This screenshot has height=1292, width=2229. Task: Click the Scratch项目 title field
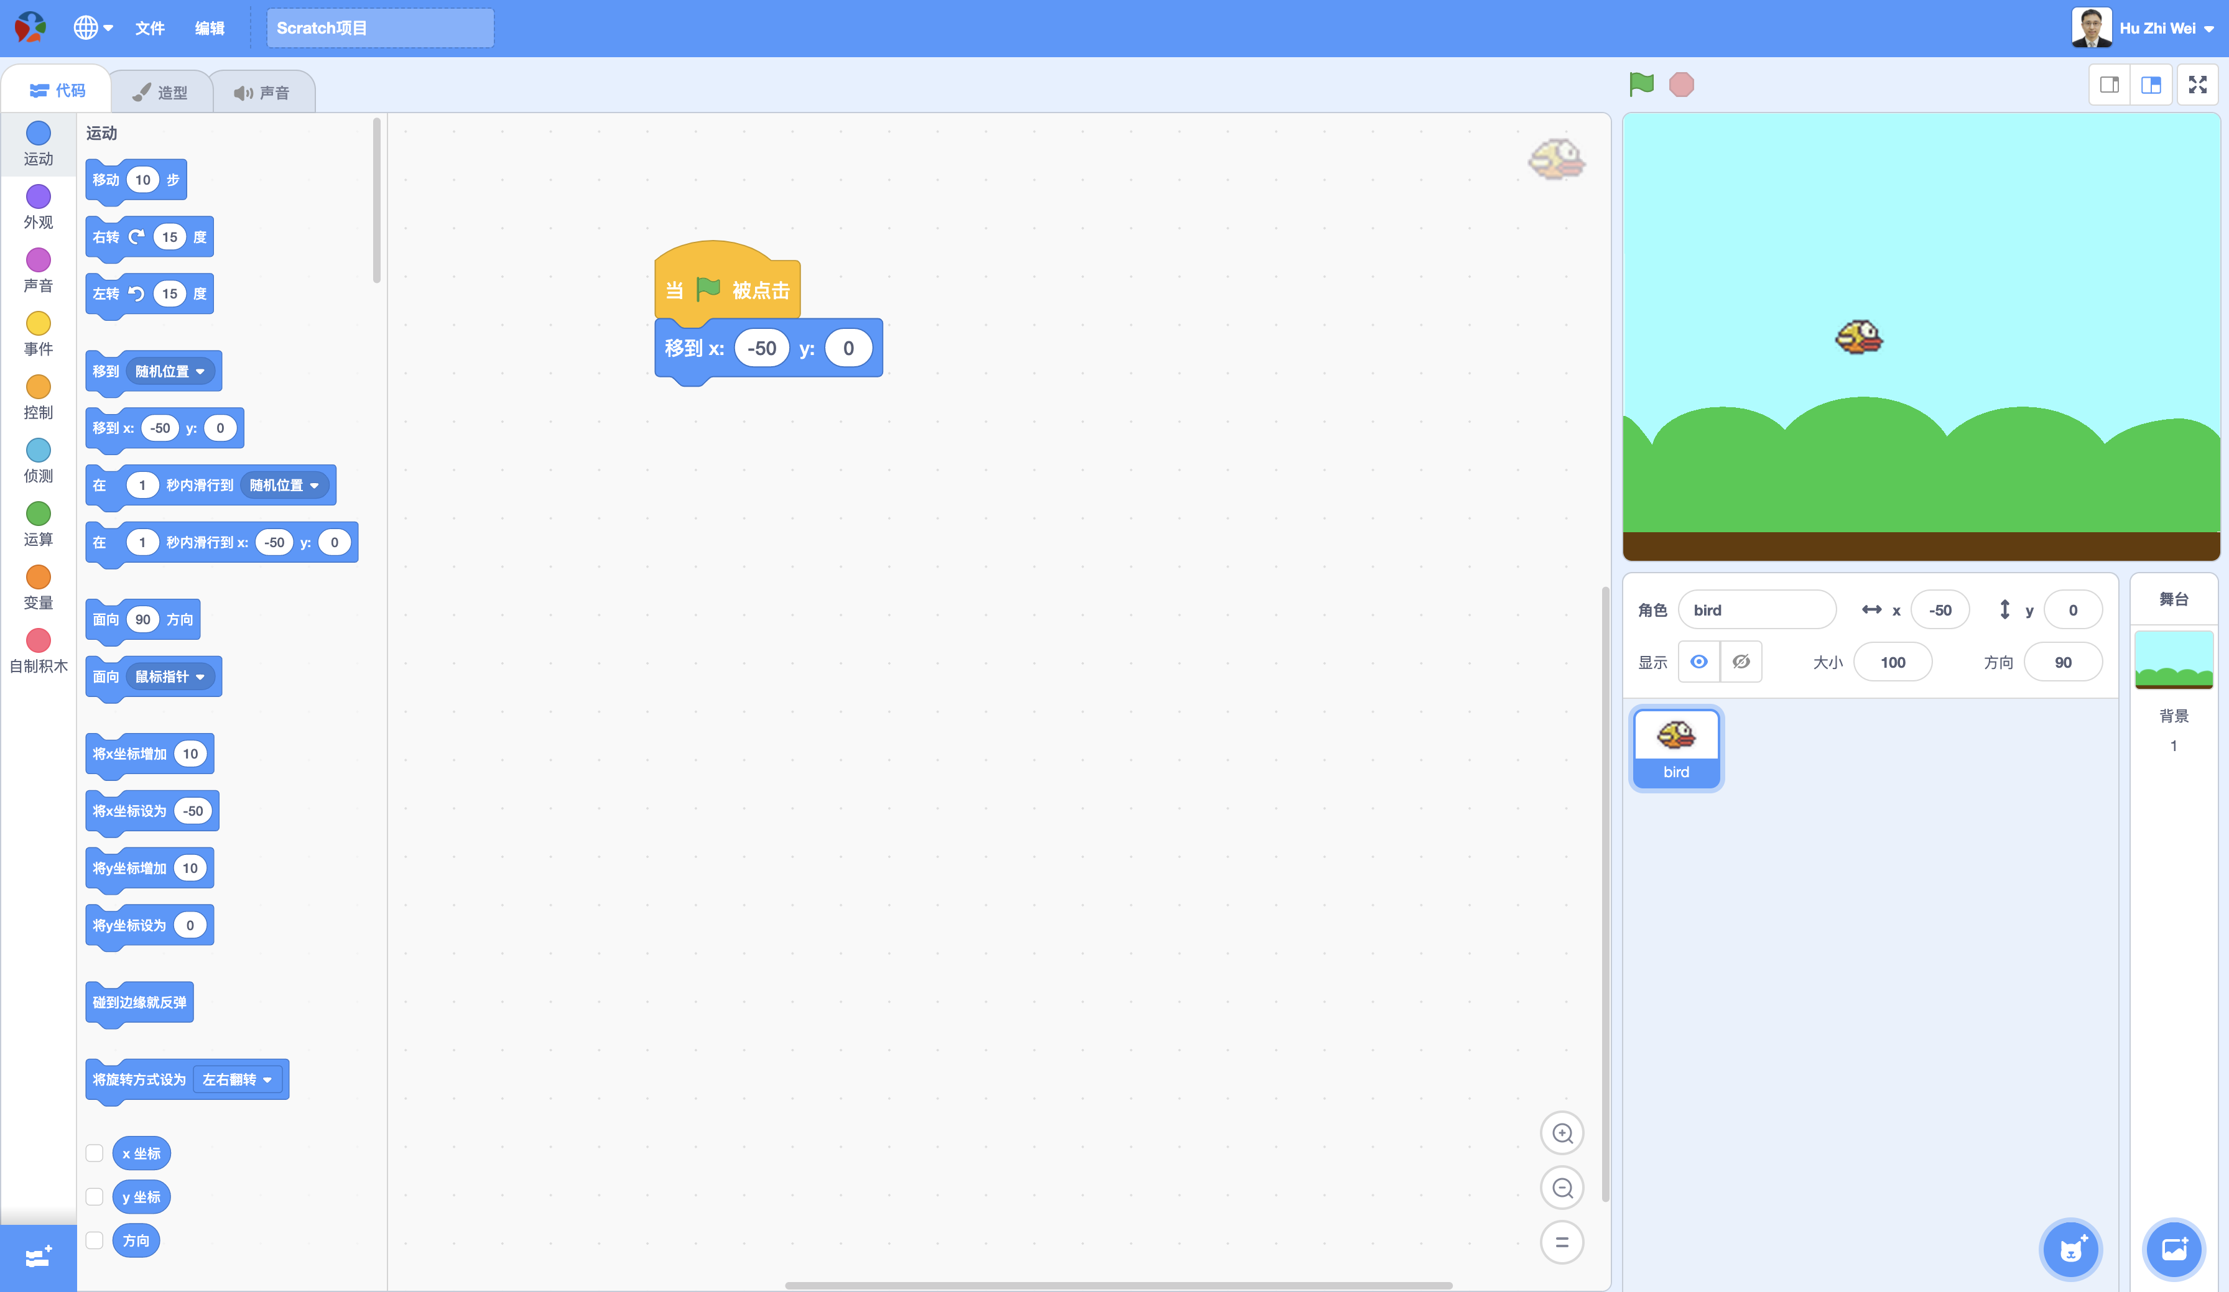(x=381, y=27)
